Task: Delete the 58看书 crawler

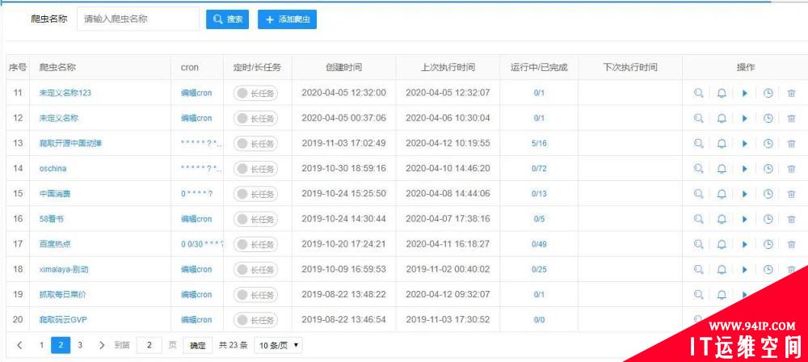Action: click(x=791, y=219)
